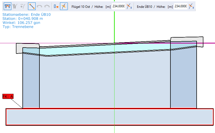
Task: Click the grayed add-alignment plus icon
Action: [22, 6]
